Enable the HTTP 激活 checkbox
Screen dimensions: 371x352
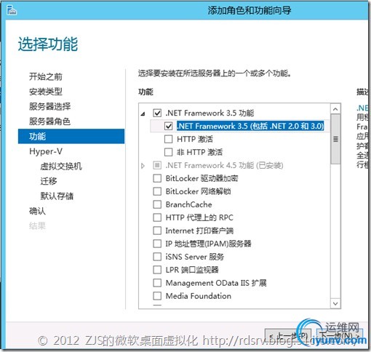click(x=168, y=139)
